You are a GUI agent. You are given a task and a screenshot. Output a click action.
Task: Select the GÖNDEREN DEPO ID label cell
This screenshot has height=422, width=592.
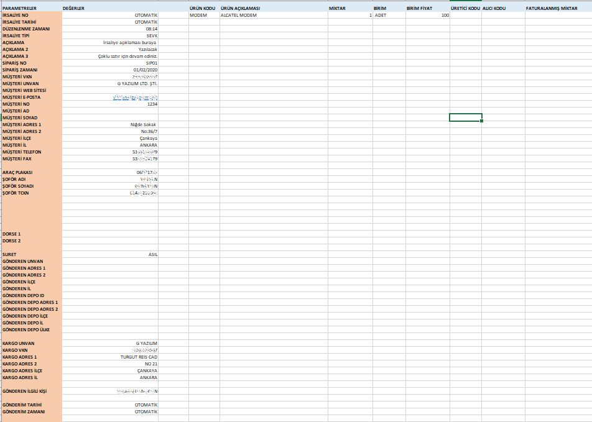(31, 295)
